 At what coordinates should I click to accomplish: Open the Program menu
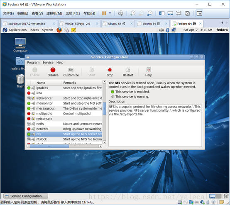point(33,63)
